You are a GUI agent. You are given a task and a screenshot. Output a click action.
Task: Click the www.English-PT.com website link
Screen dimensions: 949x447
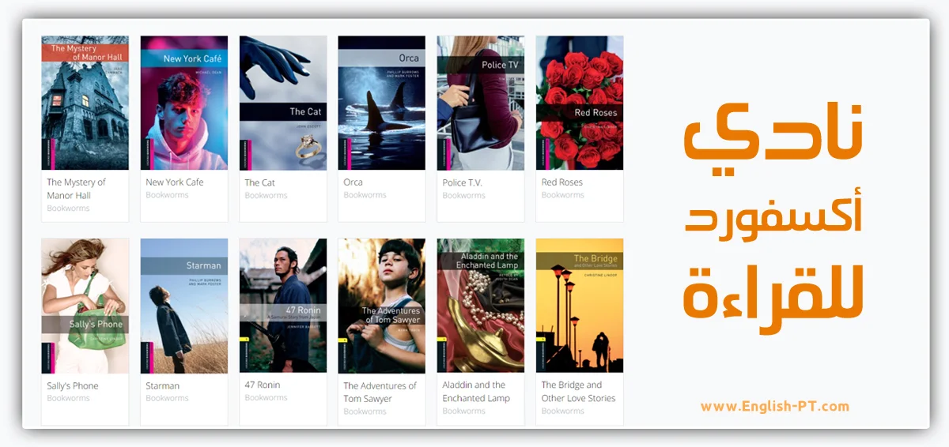click(774, 407)
